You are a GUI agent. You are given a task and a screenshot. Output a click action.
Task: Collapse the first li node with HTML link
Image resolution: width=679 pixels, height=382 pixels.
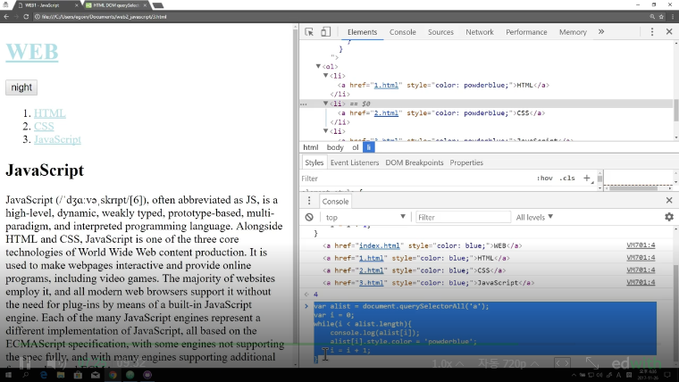[x=325, y=75]
